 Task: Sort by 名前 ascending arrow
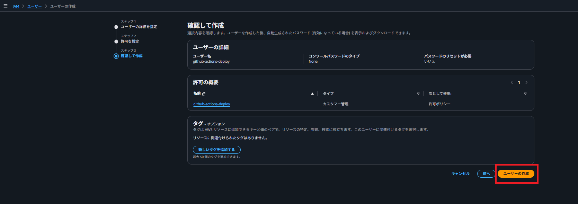[312, 94]
